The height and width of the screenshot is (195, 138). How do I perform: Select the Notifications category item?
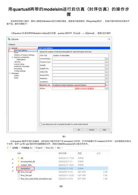(21, 60)
